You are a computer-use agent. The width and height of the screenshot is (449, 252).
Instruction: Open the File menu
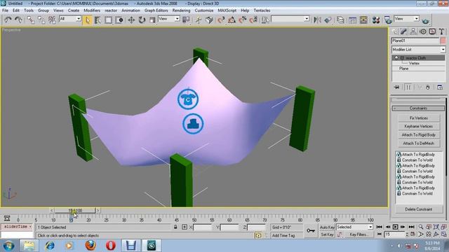click(x=5, y=10)
